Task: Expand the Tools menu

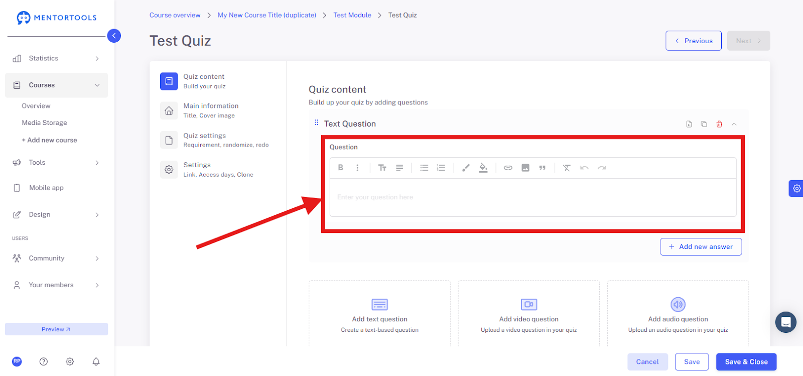Action: click(x=56, y=163)
